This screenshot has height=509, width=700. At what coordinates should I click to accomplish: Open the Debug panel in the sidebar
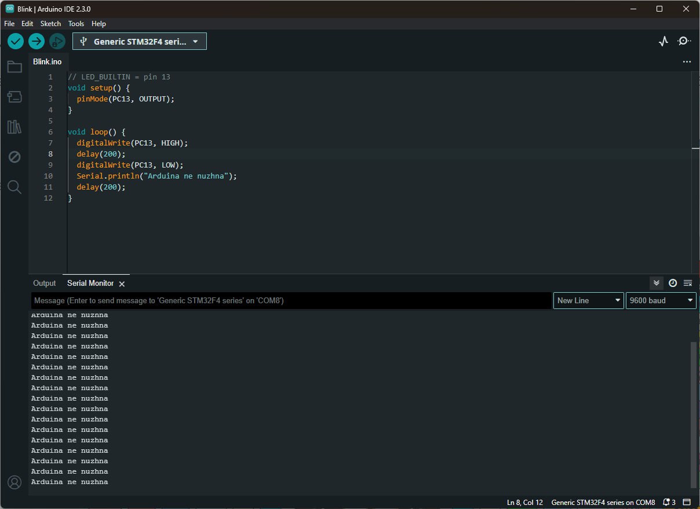point(14,157)
